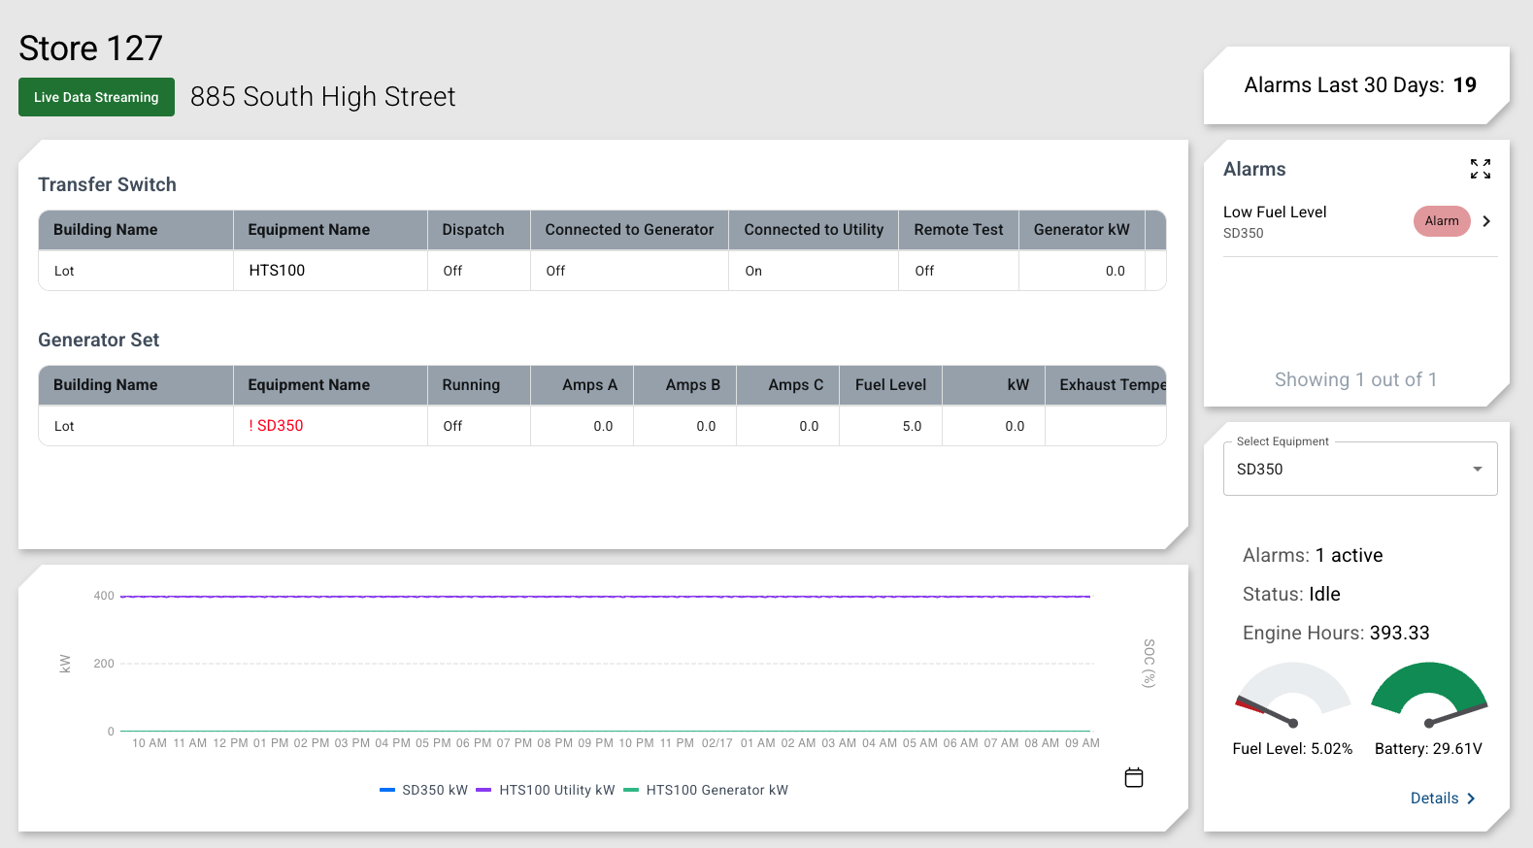Select HTS100 in Transfer Switch table
The height and width of the screenshot is (848, 1533).
(277, 271)
